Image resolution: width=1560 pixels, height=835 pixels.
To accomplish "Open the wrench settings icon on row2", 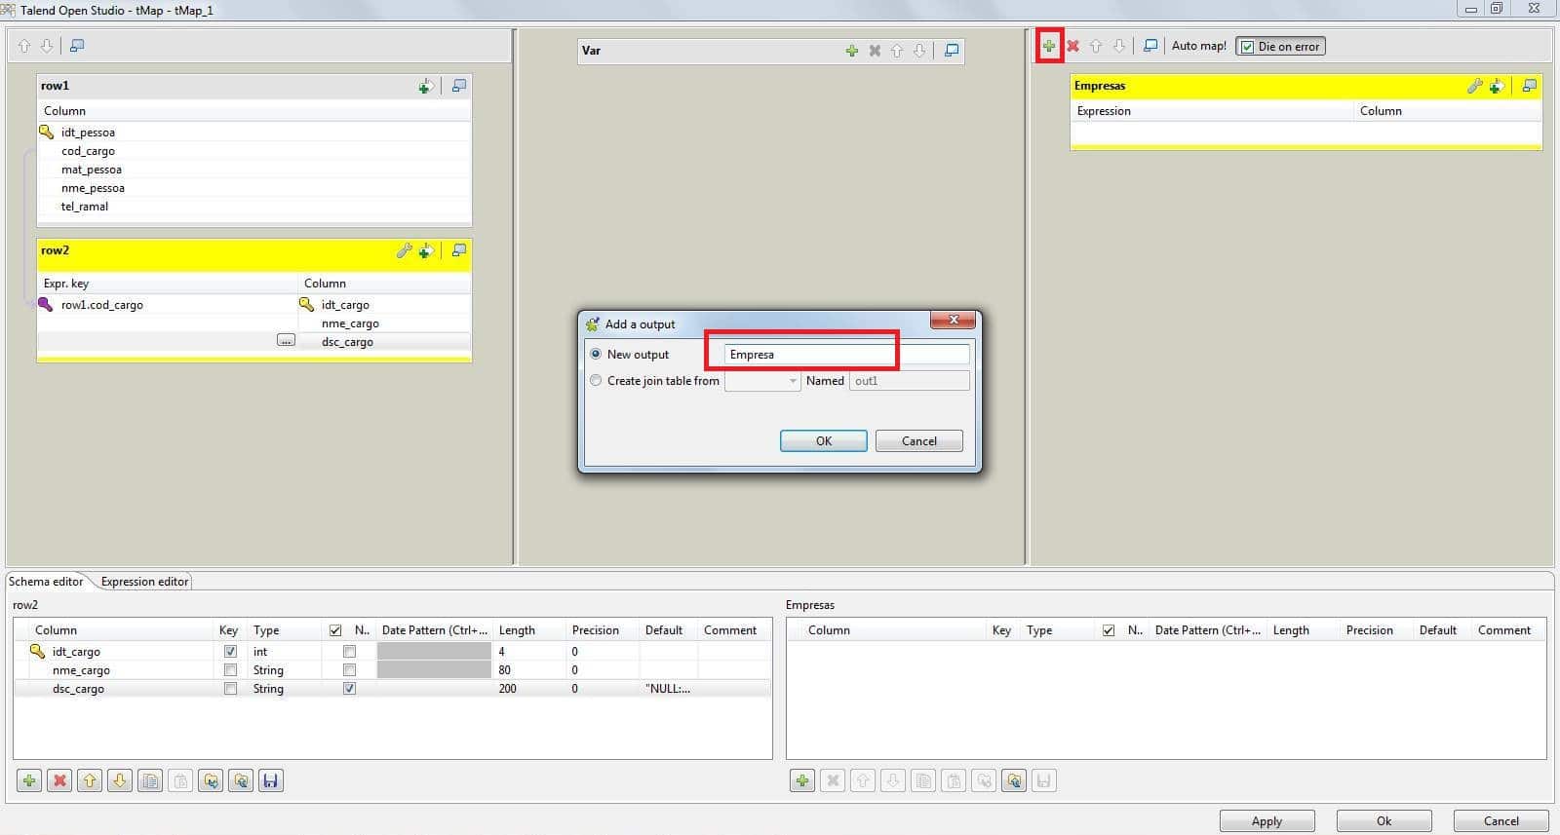I will (x=404, y=251).
